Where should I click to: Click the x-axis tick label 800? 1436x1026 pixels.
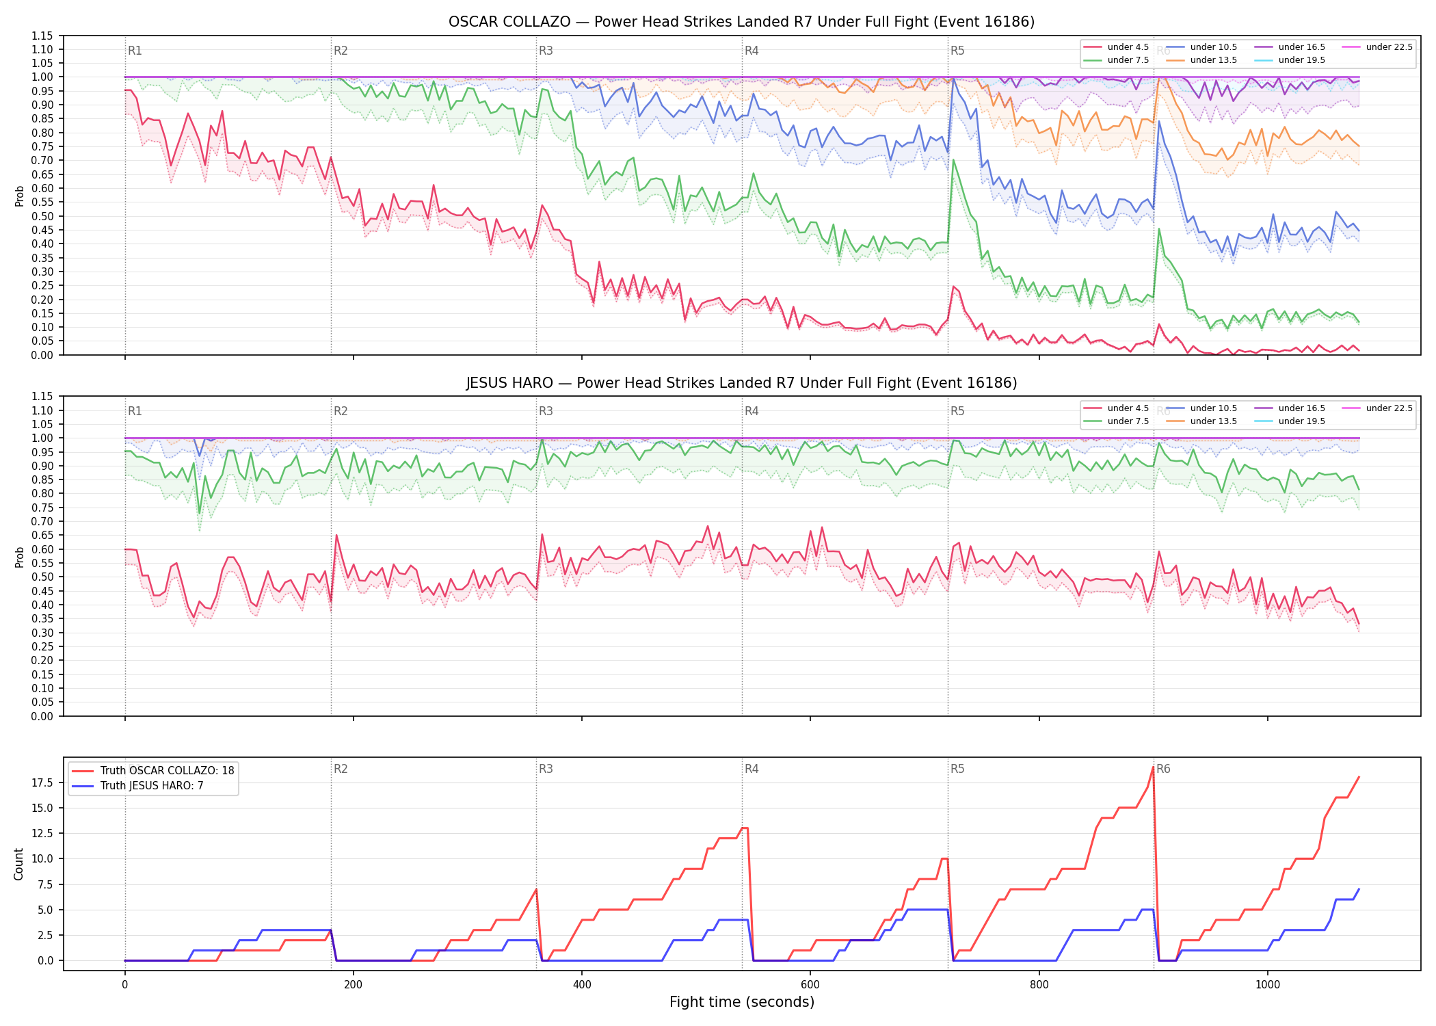[1039, 985]
